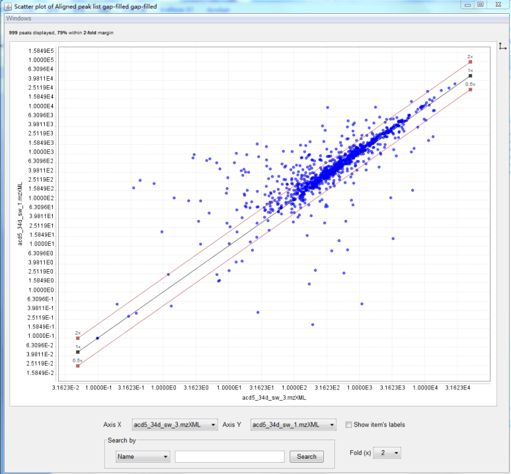
Task: Click the axes setup icon beside the plot
Action: pyautogui.click(x=502, y=46)
